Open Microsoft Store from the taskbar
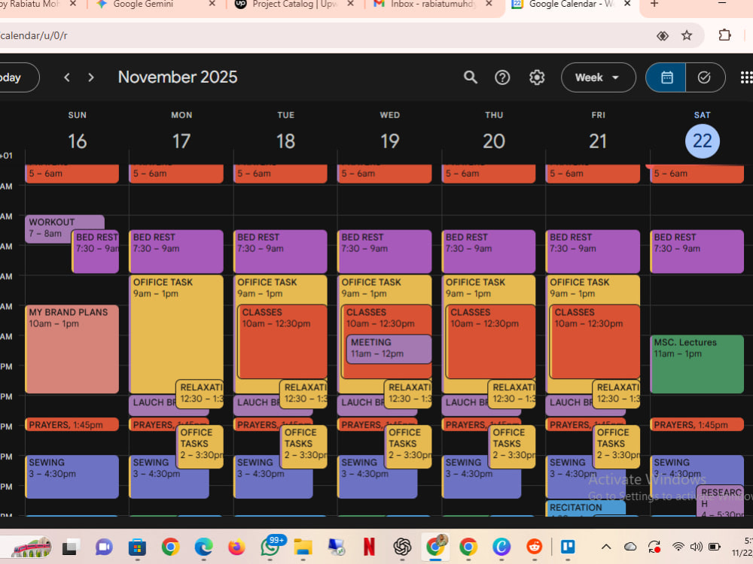 pos(137,546)
